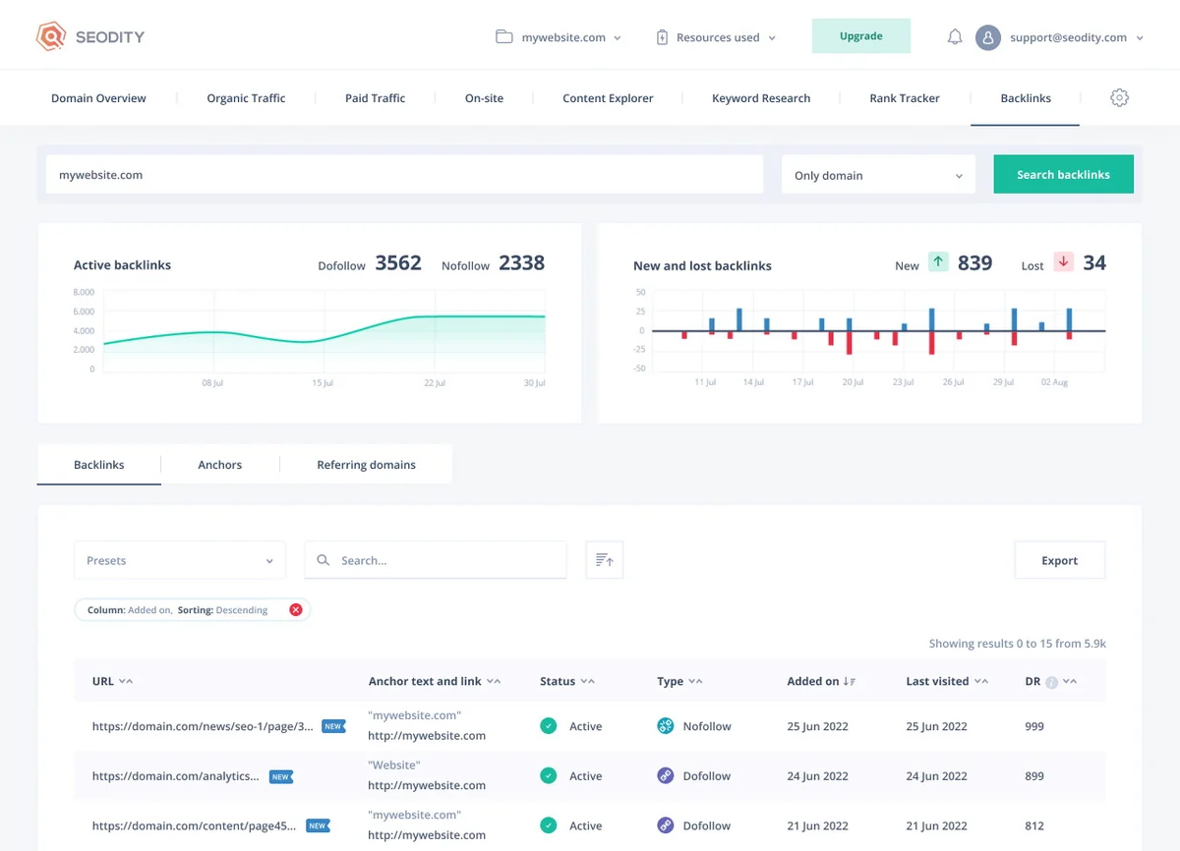The image size is (1180, 851).
Task: Click the Nofollow type icon in first row
Action: tap(666, 726)
